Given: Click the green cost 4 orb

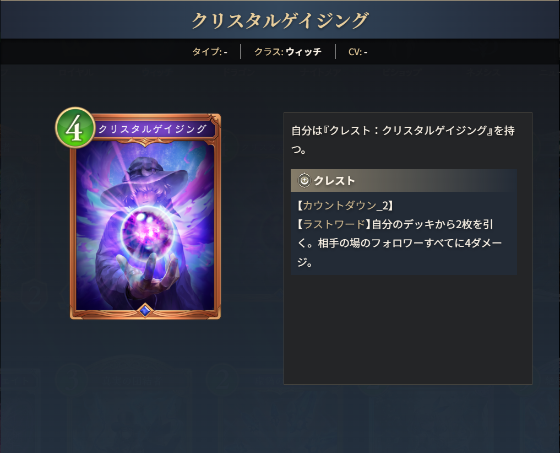Looking at the screenshot, I should [x=75, y=128].
